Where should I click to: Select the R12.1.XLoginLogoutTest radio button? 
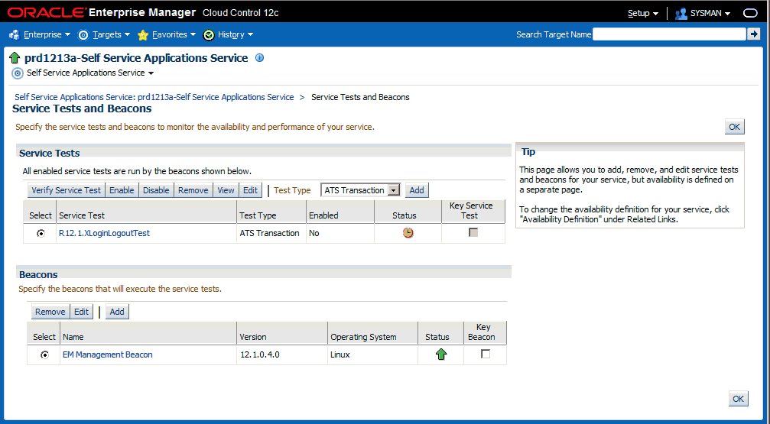pos(41,234)
